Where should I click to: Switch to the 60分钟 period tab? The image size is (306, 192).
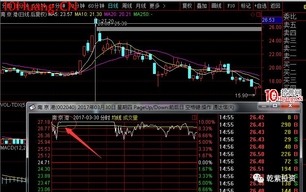click(96, 6)
